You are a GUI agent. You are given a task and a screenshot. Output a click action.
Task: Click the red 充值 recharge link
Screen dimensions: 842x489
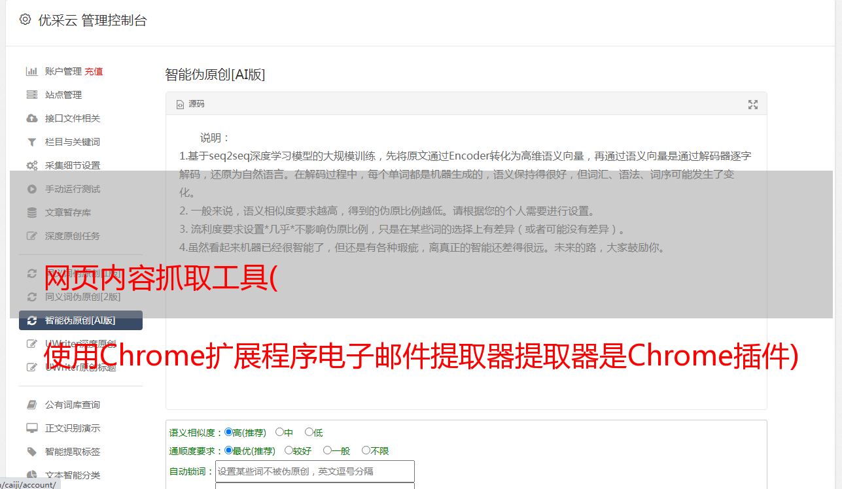point(94,71)
